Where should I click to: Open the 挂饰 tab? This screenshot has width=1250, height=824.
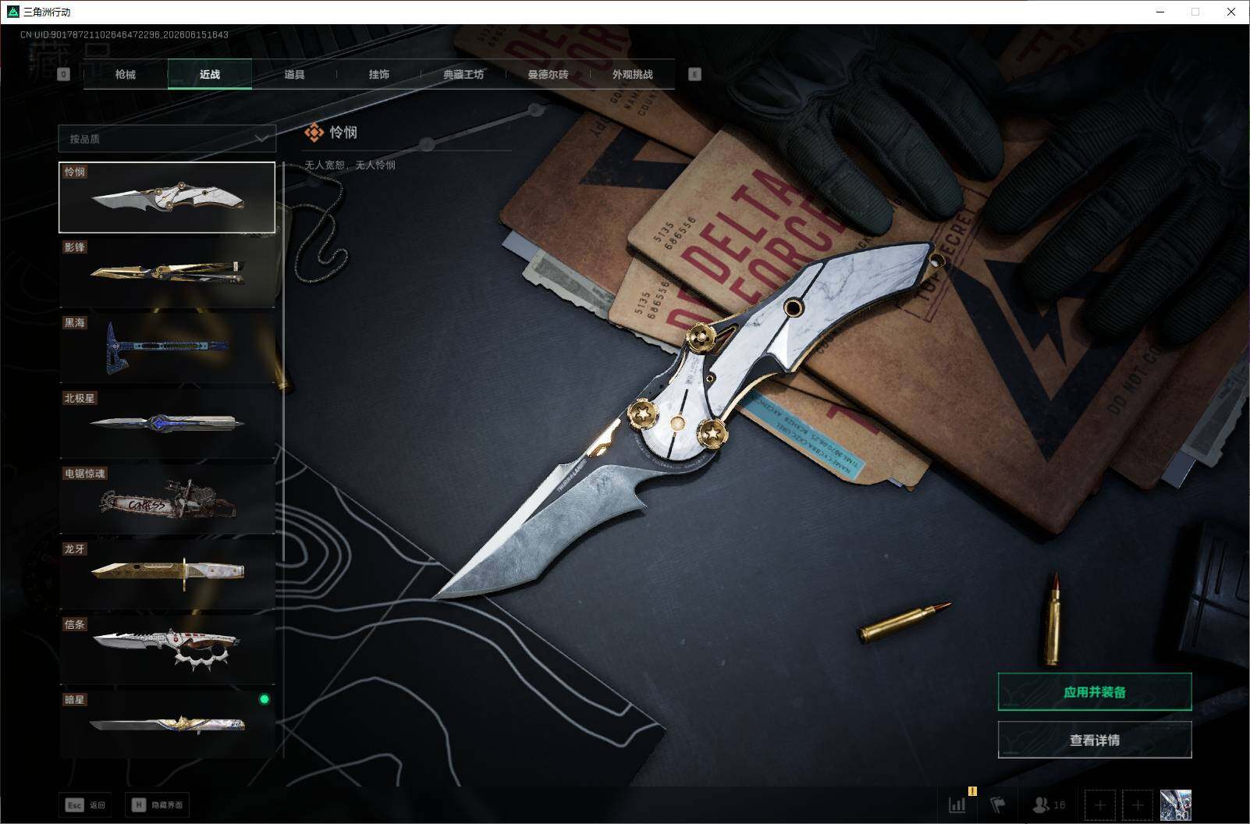point(379,74)
